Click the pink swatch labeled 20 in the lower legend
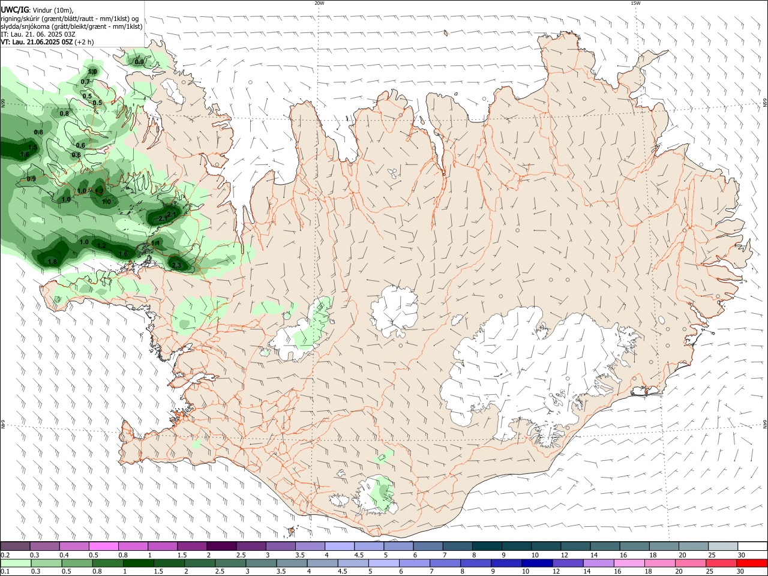The width and height of the screenshot is (768, 576). pyautogui.click(x=689, y=563)
